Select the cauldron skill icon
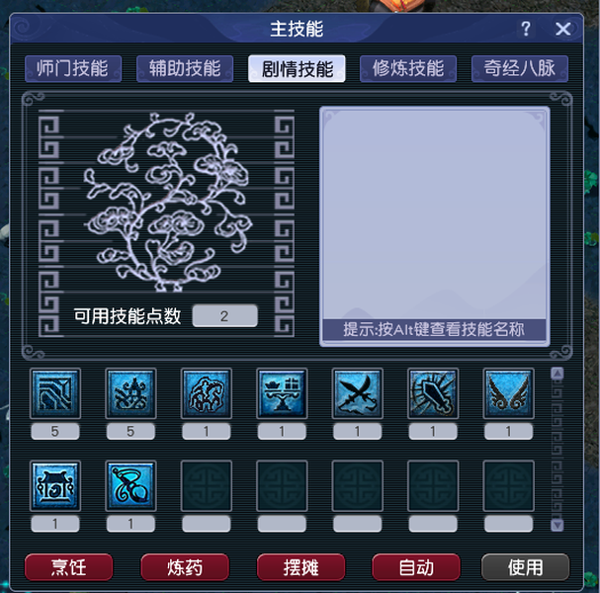 pyautogui.click(x=55, y=486)
